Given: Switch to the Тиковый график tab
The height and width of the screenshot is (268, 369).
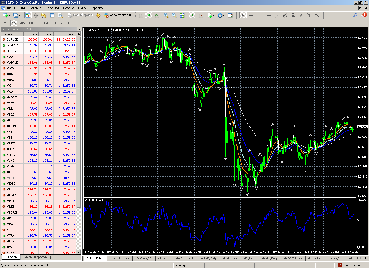Looking at the screenshot, I should [x=35, y=257].
